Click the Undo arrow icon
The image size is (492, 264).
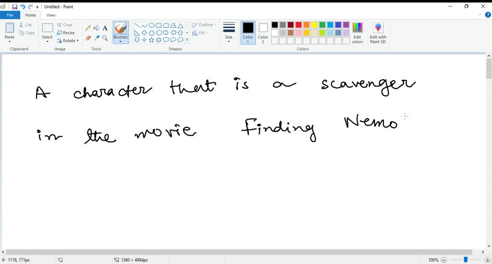23,7
